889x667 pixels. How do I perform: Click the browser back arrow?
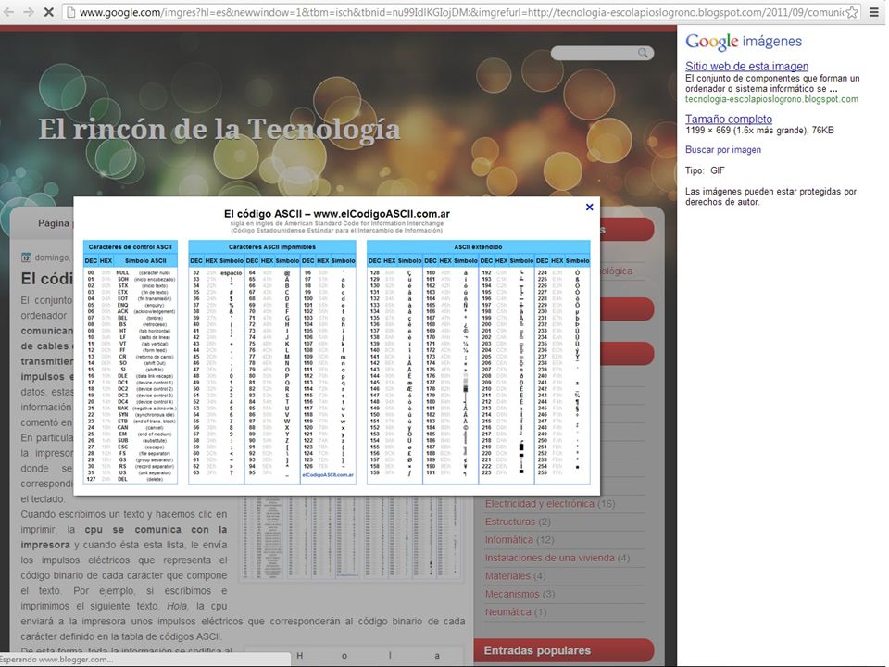(x=8, y=11)
